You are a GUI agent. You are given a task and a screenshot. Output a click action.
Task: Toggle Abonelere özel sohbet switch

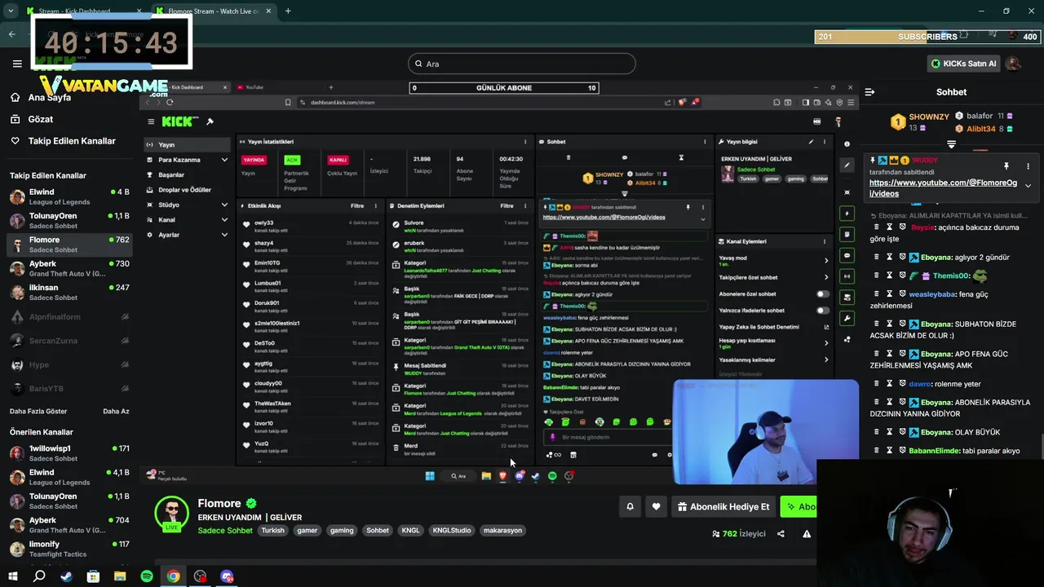pos(823,293)
